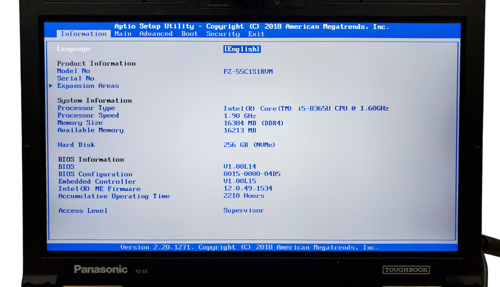Select the Hard Disk label
This screenshot has height=287, width=500.
pos(76,145)
